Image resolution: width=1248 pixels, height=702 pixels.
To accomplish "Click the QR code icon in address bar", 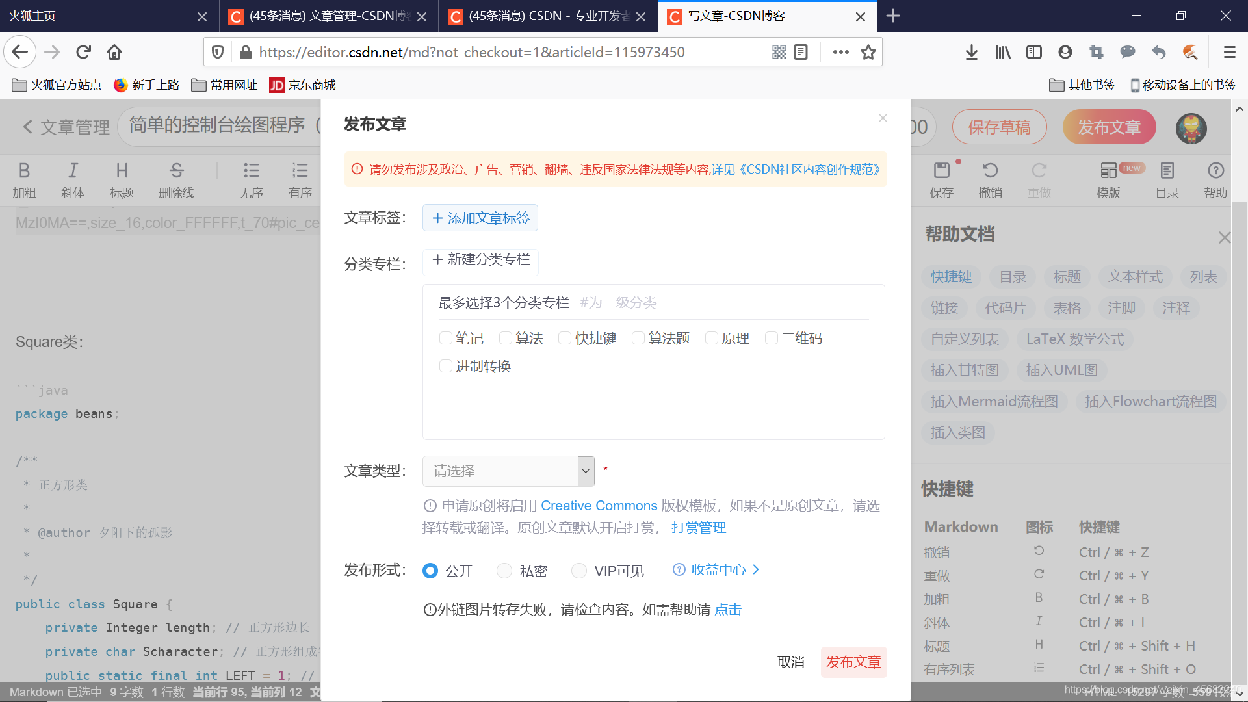I will tap(779, 52).
